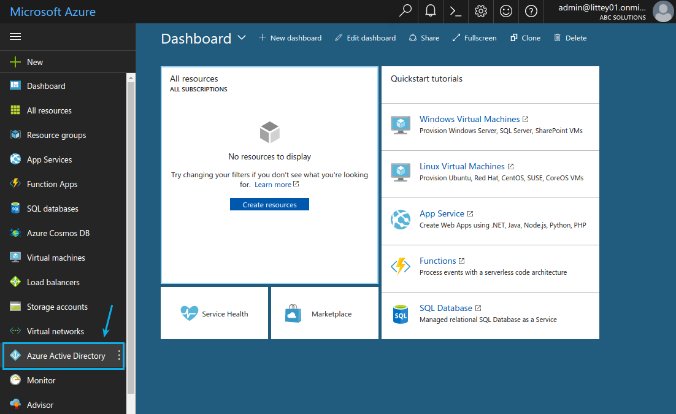
Task: Open Windows Virtual Machines tutorial link
Action: 469,119
